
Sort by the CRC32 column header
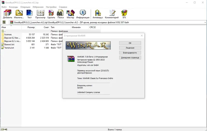tap(94, 27)
